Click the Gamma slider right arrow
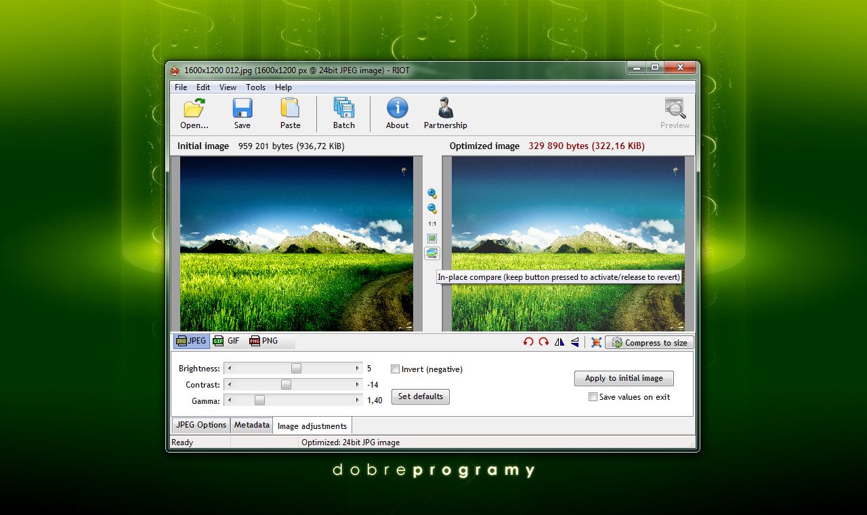 tap(358, 400)
